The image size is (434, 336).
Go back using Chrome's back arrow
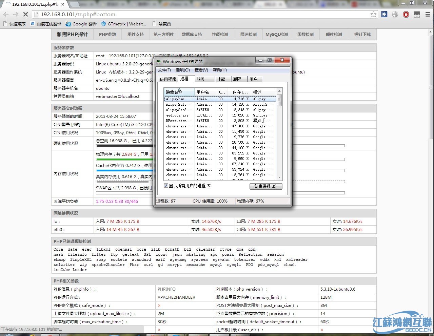click(x=6, y=14)
